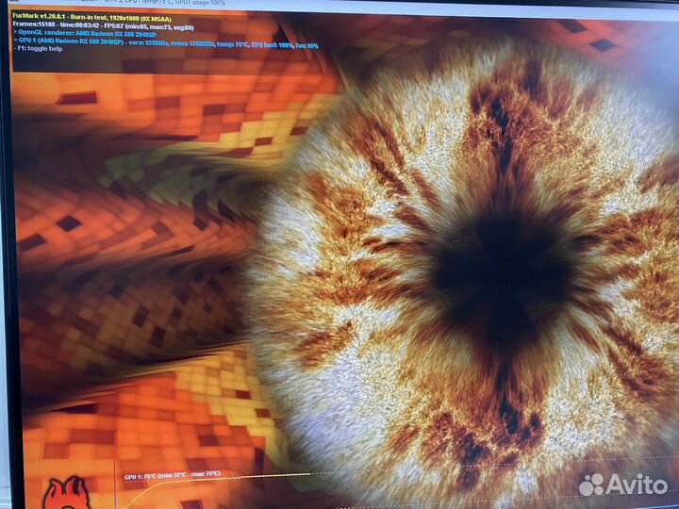679x509 pixels.
Task: Click the Avito circles logo icon
Action: [x=592, y=484]
